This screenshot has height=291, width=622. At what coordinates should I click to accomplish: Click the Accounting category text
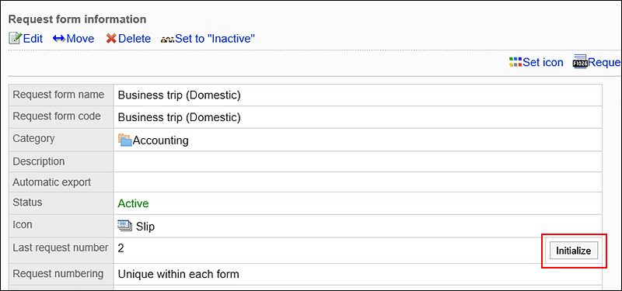click(161, 140)
